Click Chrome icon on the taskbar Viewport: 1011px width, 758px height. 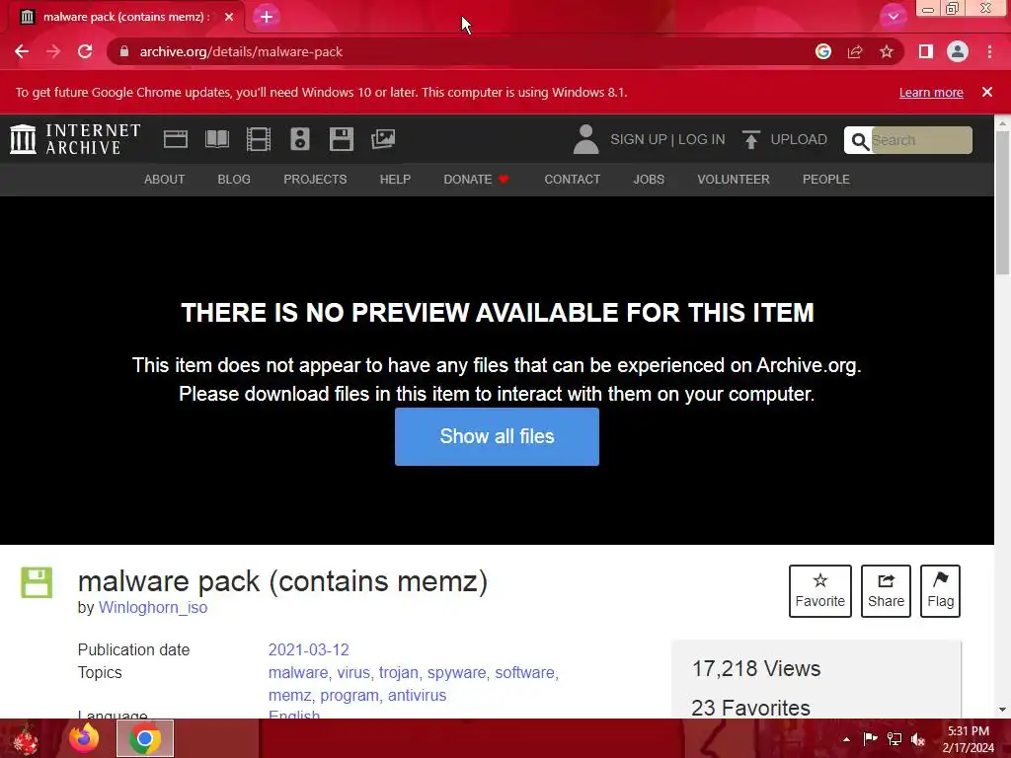click(x=145, y=738)
